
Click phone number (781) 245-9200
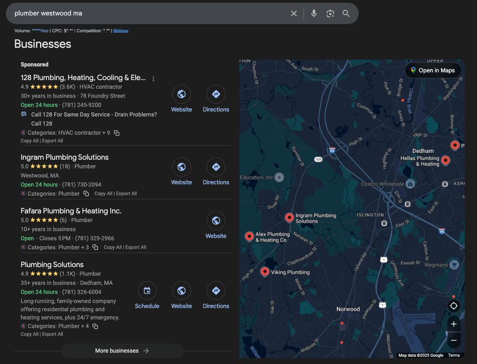[82, 105]
